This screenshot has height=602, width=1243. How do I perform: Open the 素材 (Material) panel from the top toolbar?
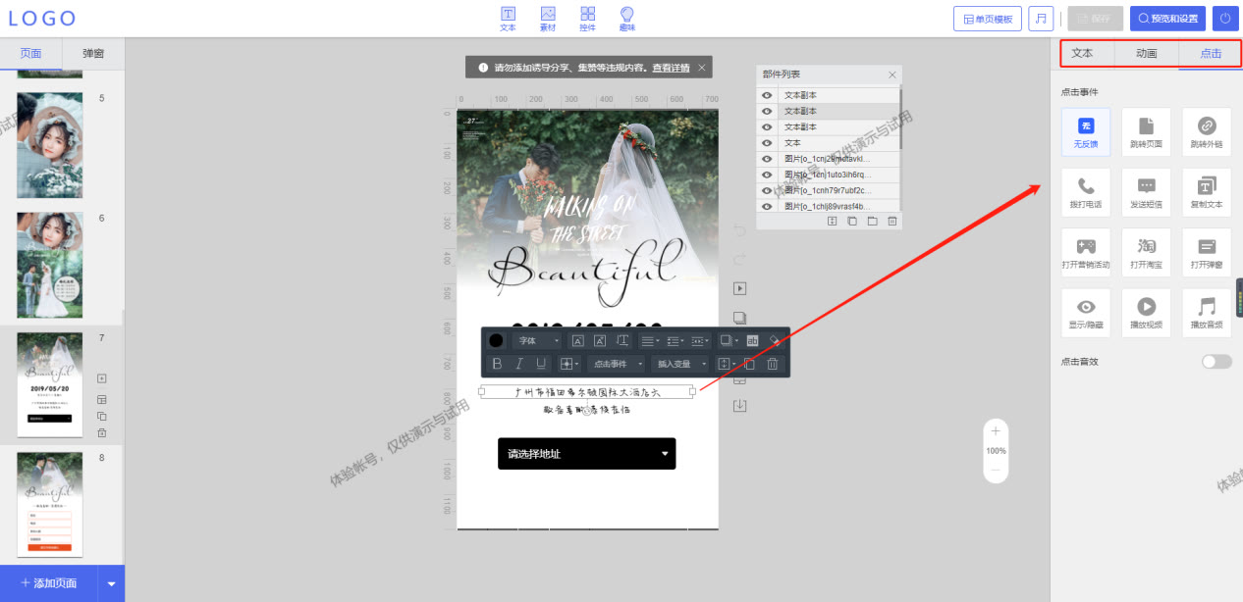(547, 17)
